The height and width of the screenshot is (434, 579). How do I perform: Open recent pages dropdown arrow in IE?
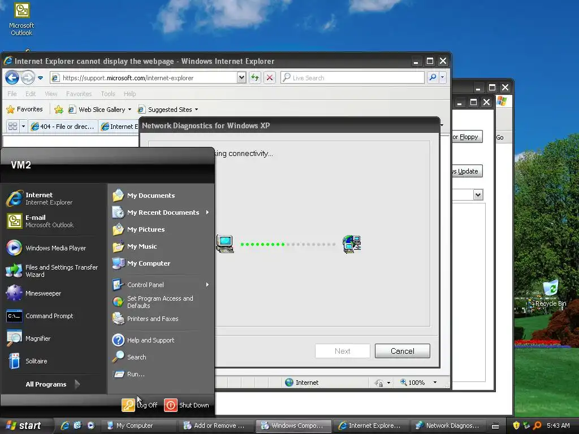click(x=41, y=78)
